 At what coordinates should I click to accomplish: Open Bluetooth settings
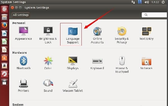pos(24,63)
